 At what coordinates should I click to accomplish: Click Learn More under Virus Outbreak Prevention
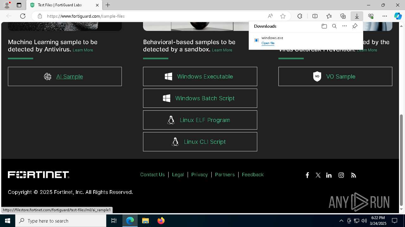click(x=367, y=50)
